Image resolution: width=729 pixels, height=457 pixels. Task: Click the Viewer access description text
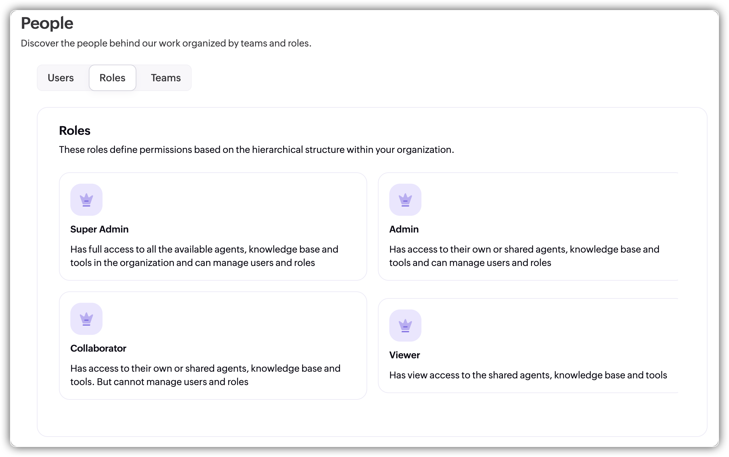click(528, 375)
